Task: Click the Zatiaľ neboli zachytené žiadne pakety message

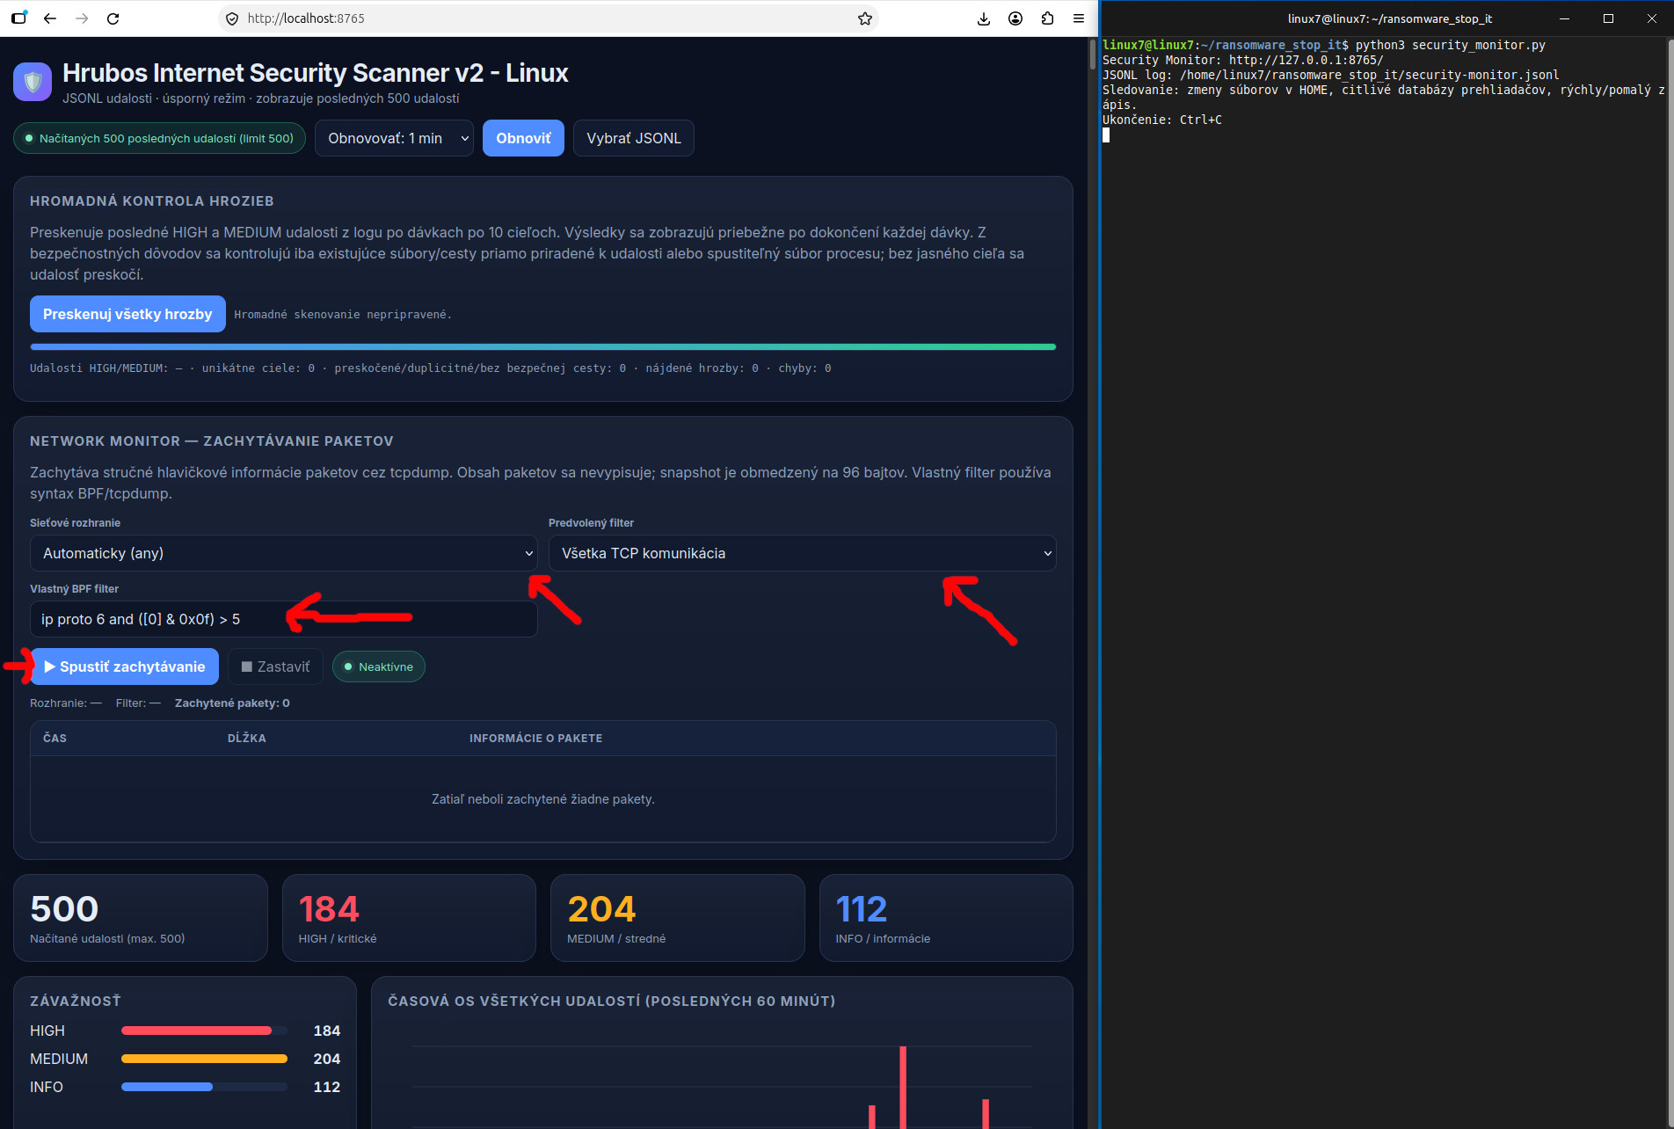Action: pyautogui.click(x=542, y=798)
